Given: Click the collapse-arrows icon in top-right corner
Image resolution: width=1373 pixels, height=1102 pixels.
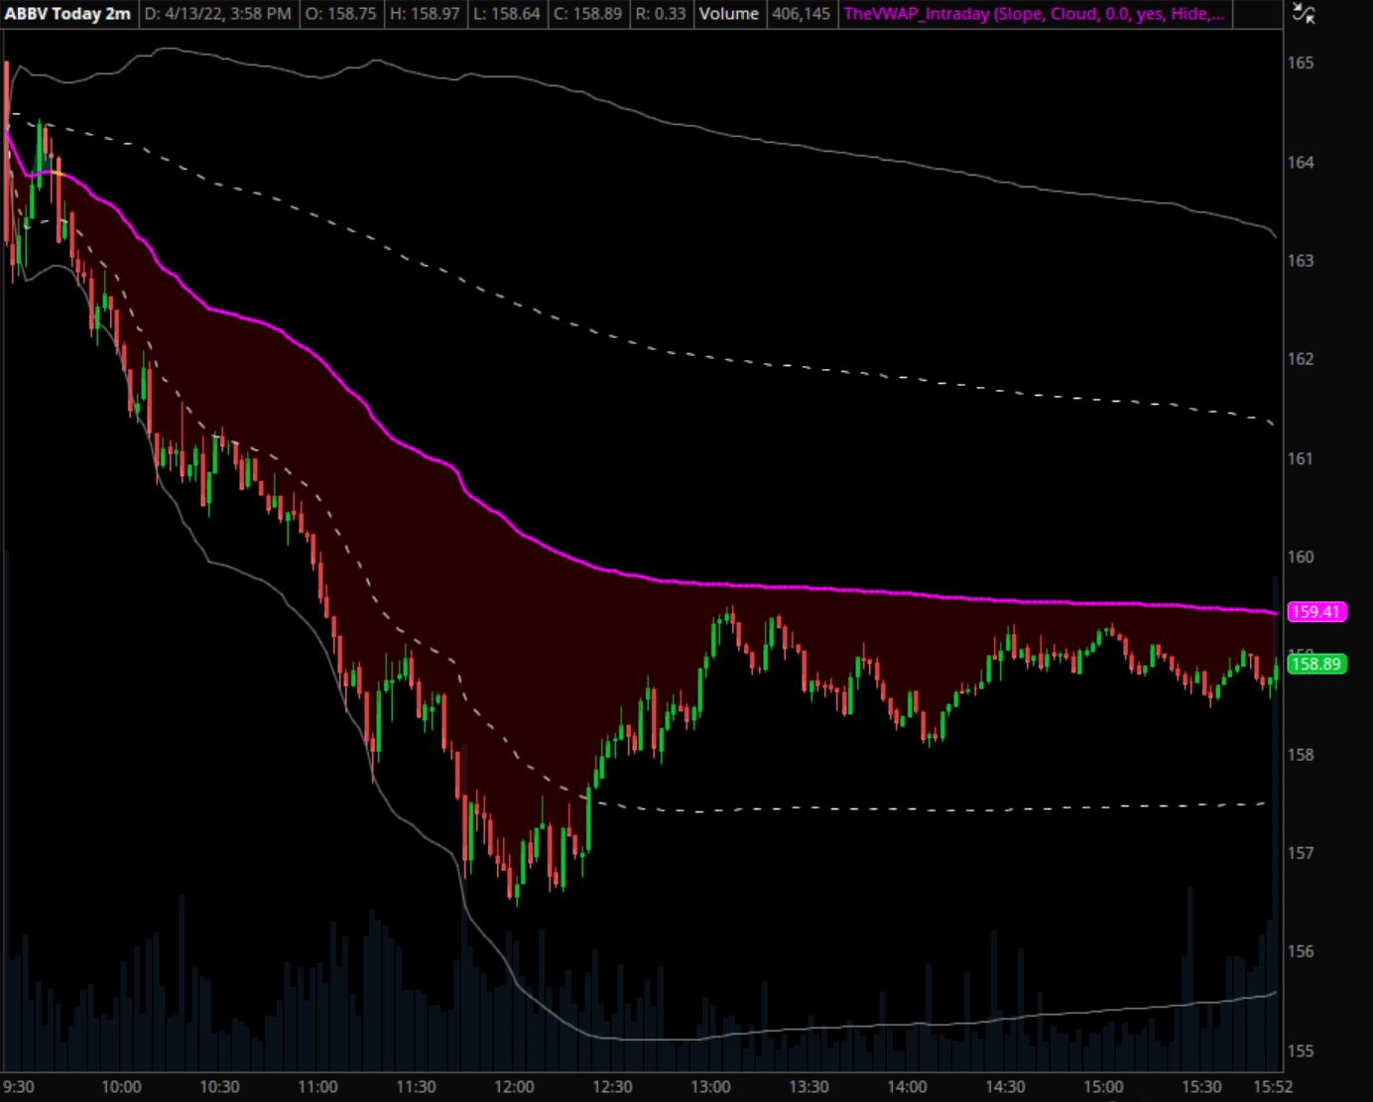Looking at the screenshot, I should click(1304, 14).
